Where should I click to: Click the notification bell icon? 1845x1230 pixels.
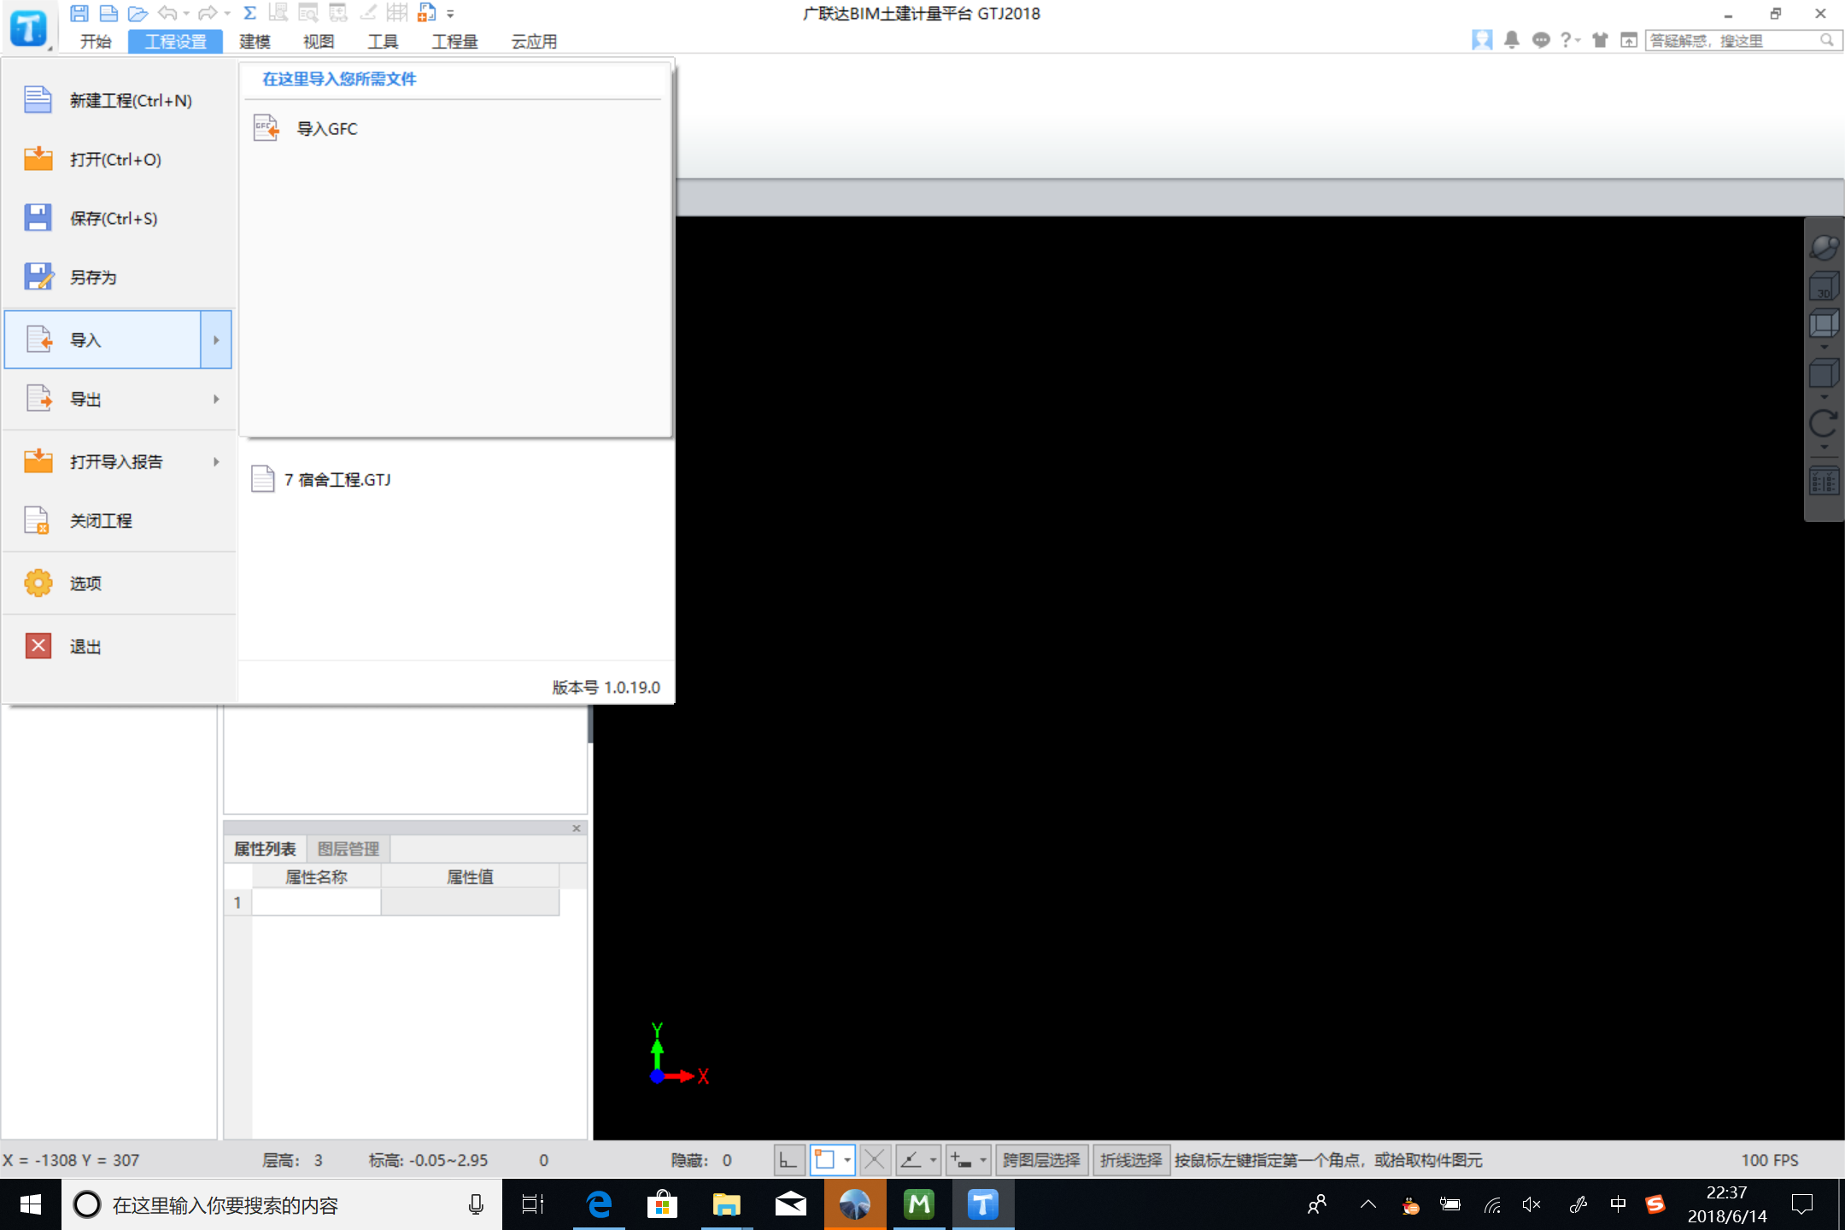(1511, 40)
